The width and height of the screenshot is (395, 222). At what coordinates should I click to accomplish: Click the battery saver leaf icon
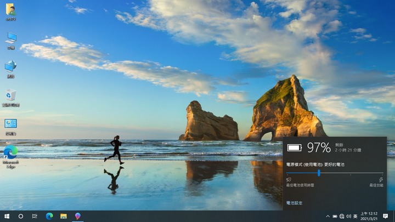(x=289, y=180)
